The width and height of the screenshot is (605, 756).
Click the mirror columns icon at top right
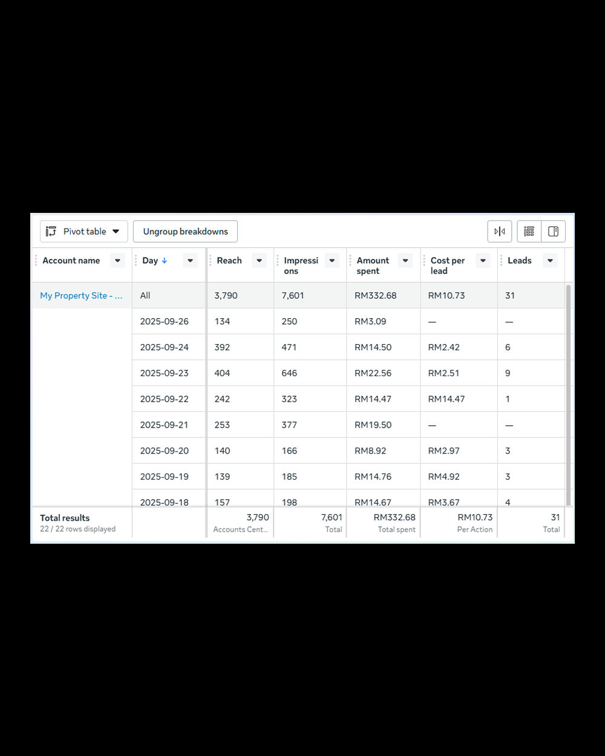[499, 231]
